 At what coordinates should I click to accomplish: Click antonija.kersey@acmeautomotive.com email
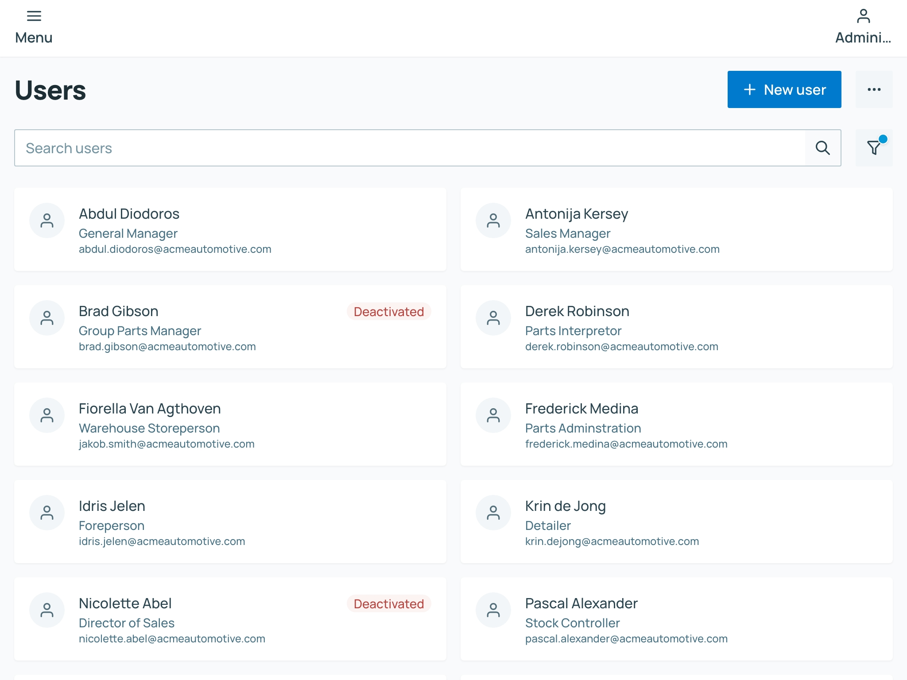(x=622, y=249)
